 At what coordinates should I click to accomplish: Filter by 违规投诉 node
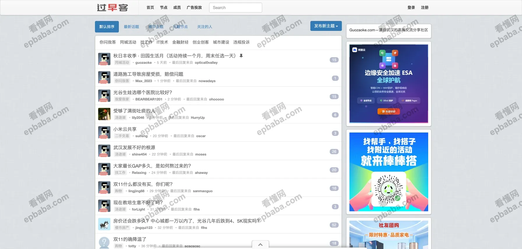pyautogui.click(x=241, y=42)
